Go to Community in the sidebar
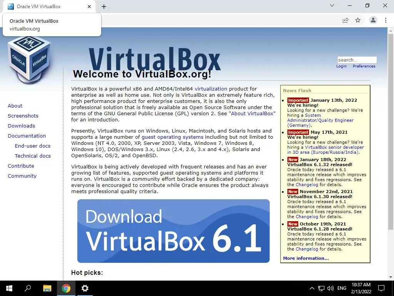The width and height of the screenshot is (394, 296). tap(22, 176)
